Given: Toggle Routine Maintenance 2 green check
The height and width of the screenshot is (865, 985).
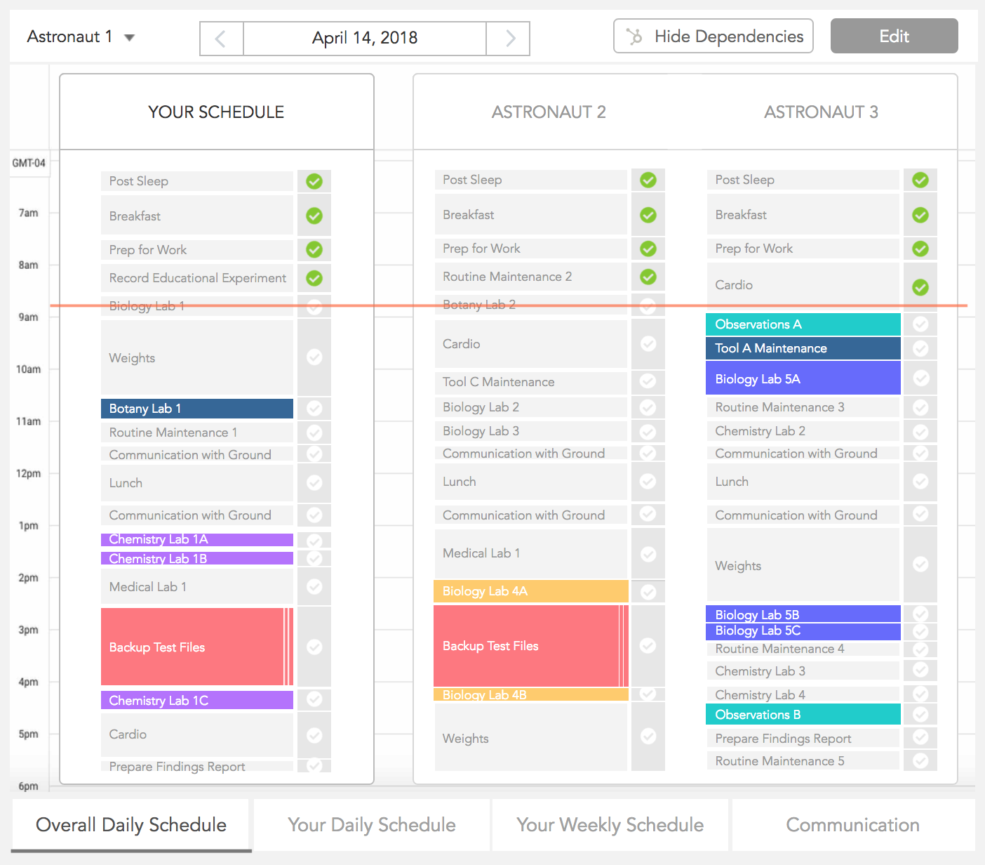Looking at the screenshot, I should pos(648,277).
